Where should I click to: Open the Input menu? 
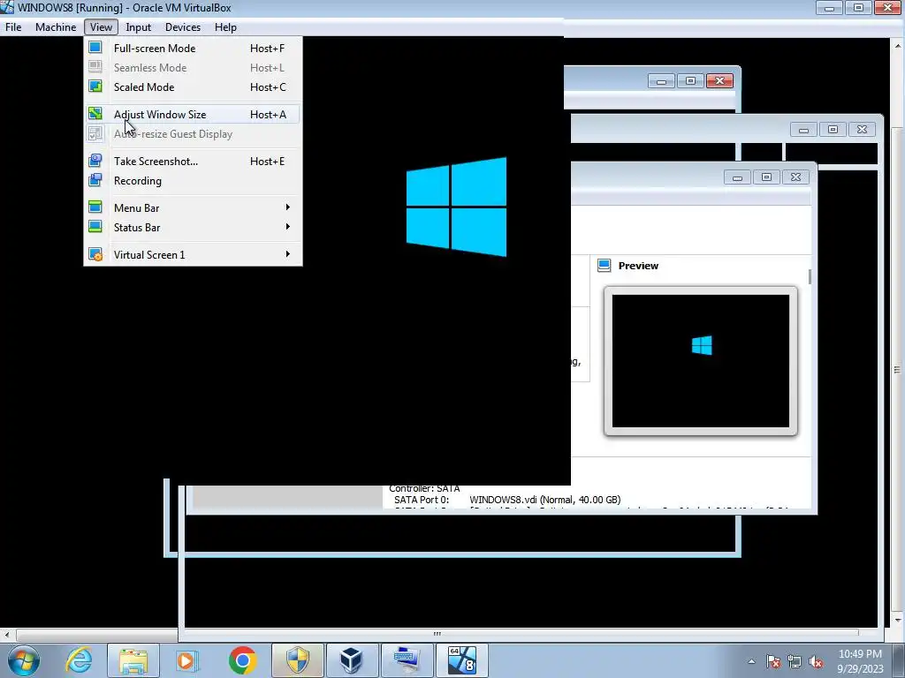(139, 27)
